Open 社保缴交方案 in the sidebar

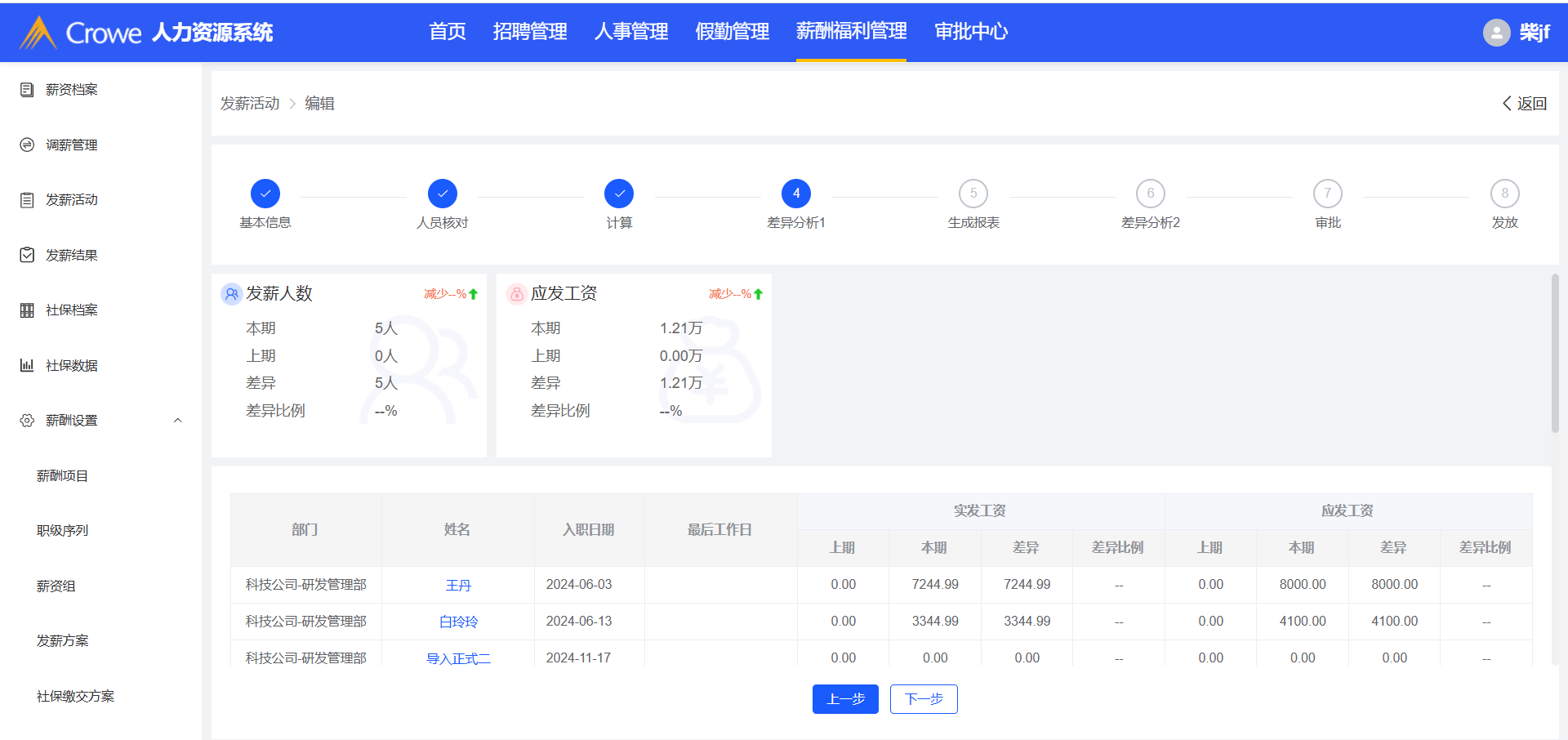(x=75, y=697)
